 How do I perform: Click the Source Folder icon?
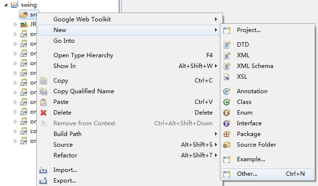[x=227, y=145]
